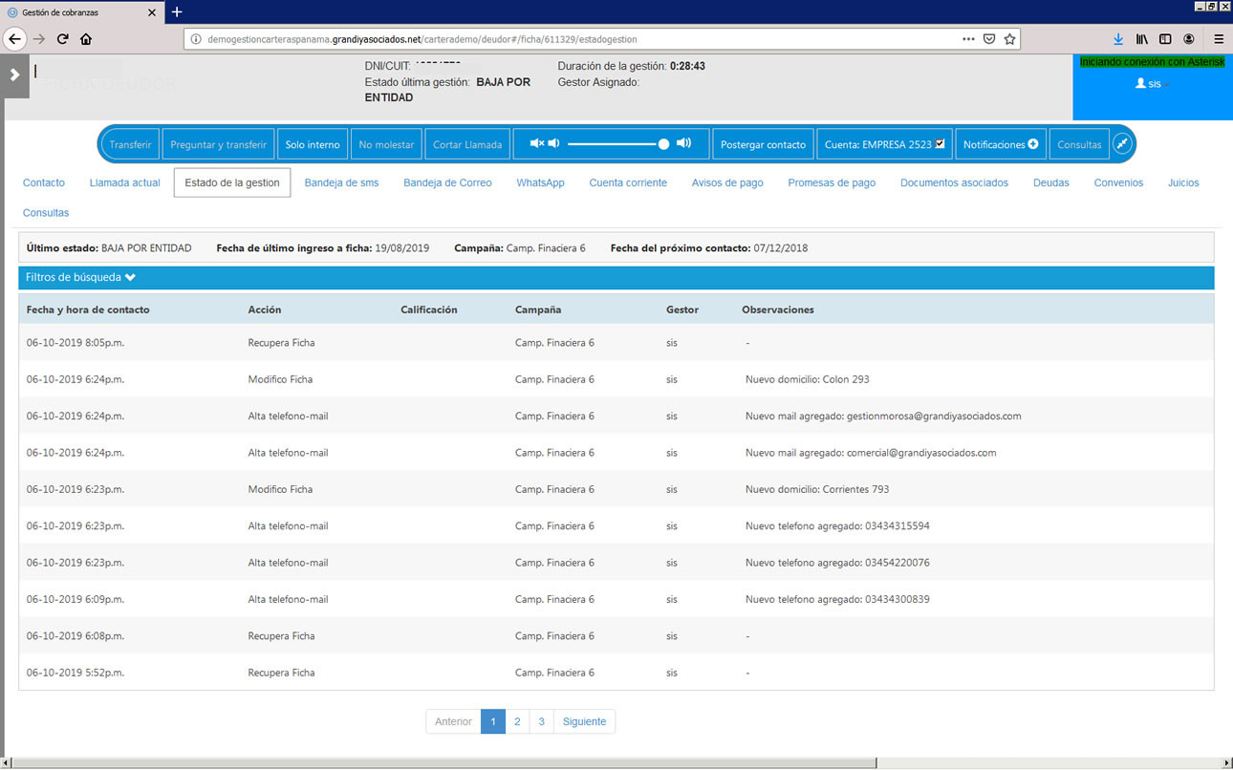This screenshot has width=1233, height=770.
Task: Close the Gestión de cobranzas browser tab
Action: pos(153,12)
